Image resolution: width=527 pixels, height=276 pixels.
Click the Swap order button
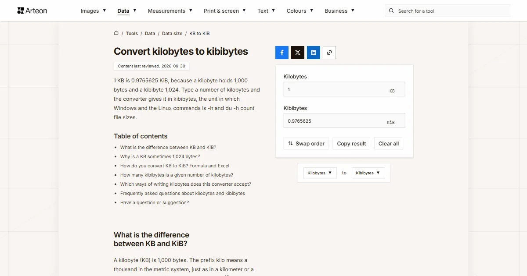[x=306, y=144]
